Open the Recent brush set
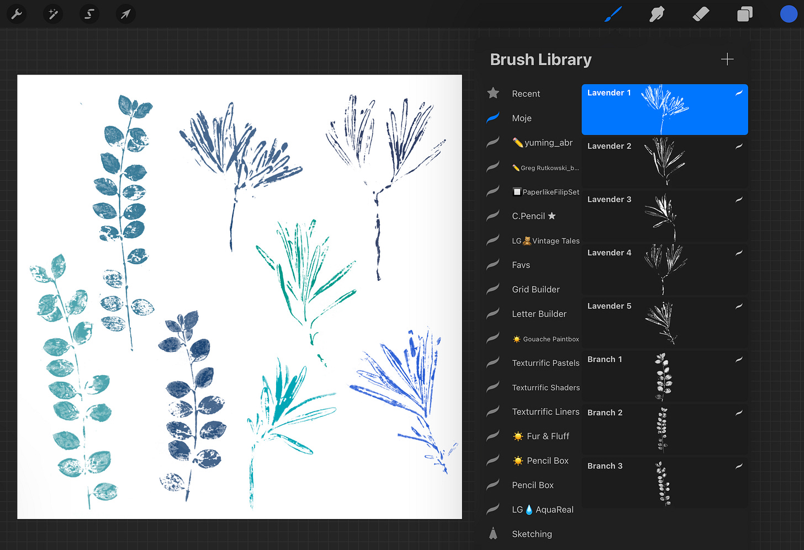This screenshot has width=804, height=550. (x=526, y=94)
